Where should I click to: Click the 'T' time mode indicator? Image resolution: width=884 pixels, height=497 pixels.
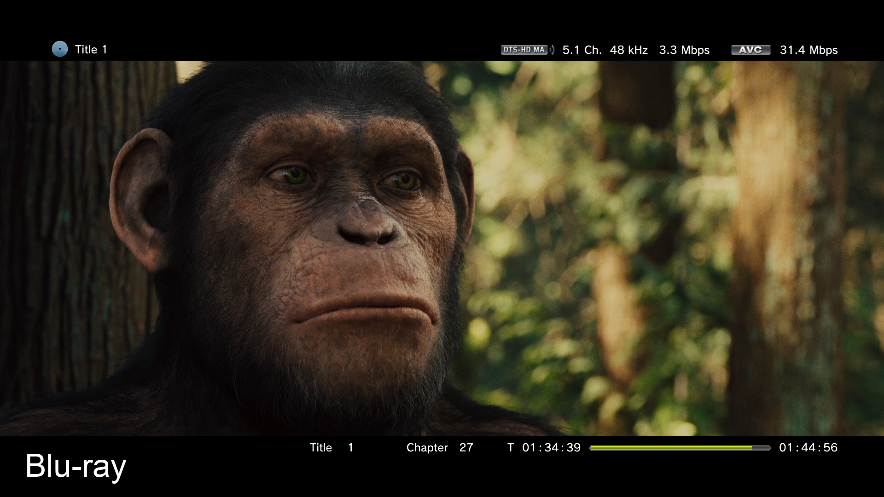(x=510, y=448)
